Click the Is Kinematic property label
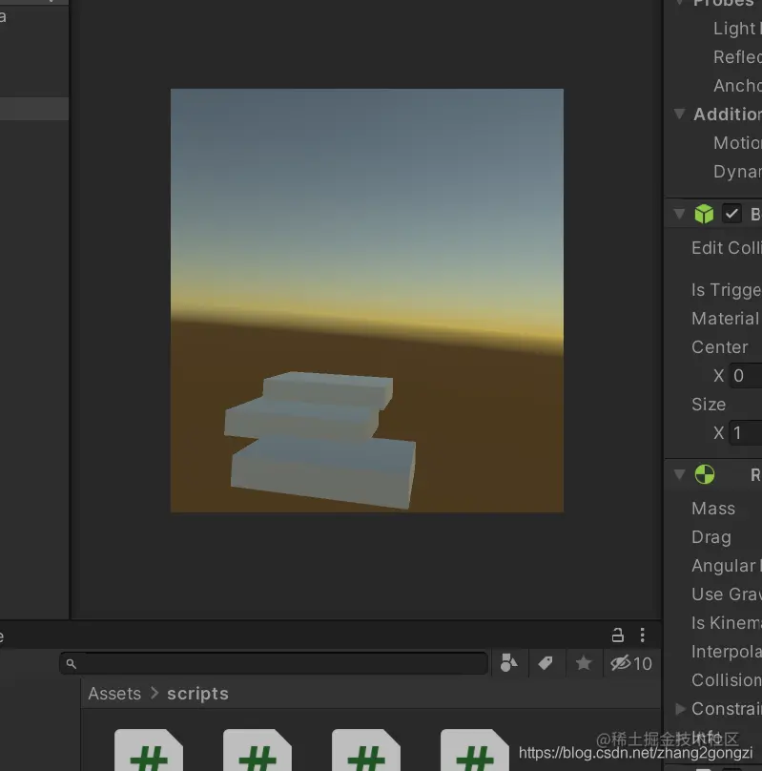The height and width of the screenshot is (771, 762). (727, 622)
